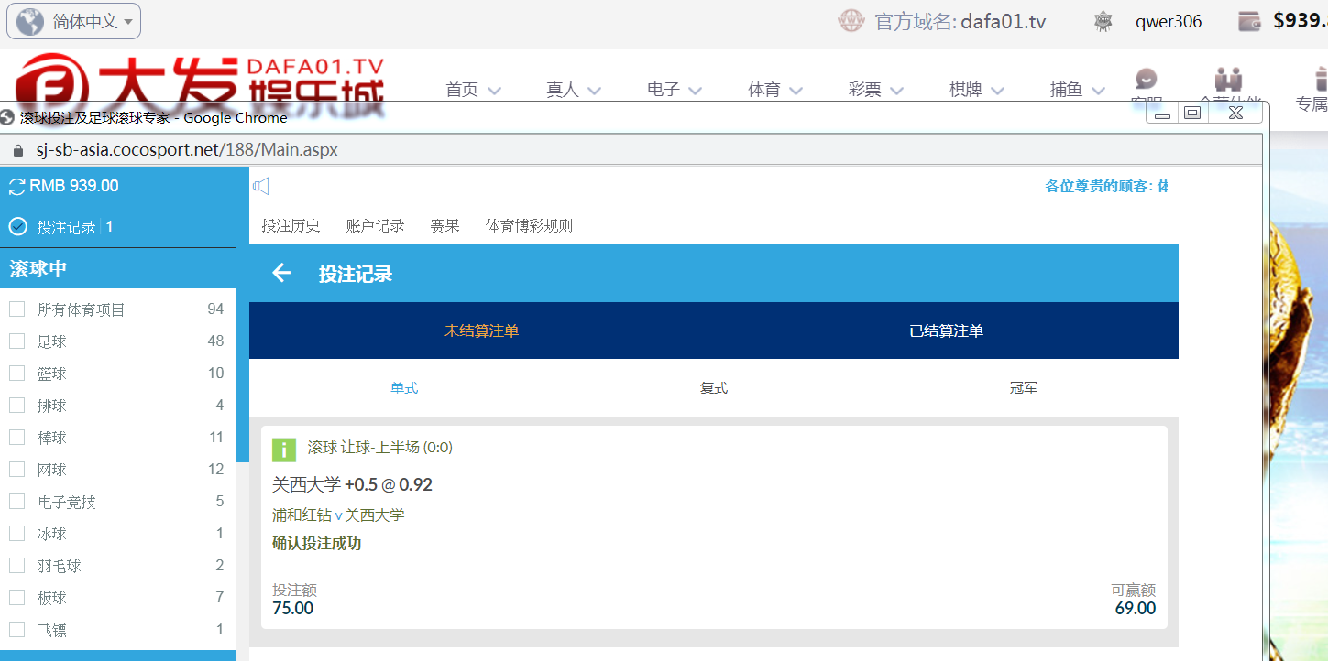
Task: Click the user avatar icon beside qwer306
Action: [x=1103, y=21]
